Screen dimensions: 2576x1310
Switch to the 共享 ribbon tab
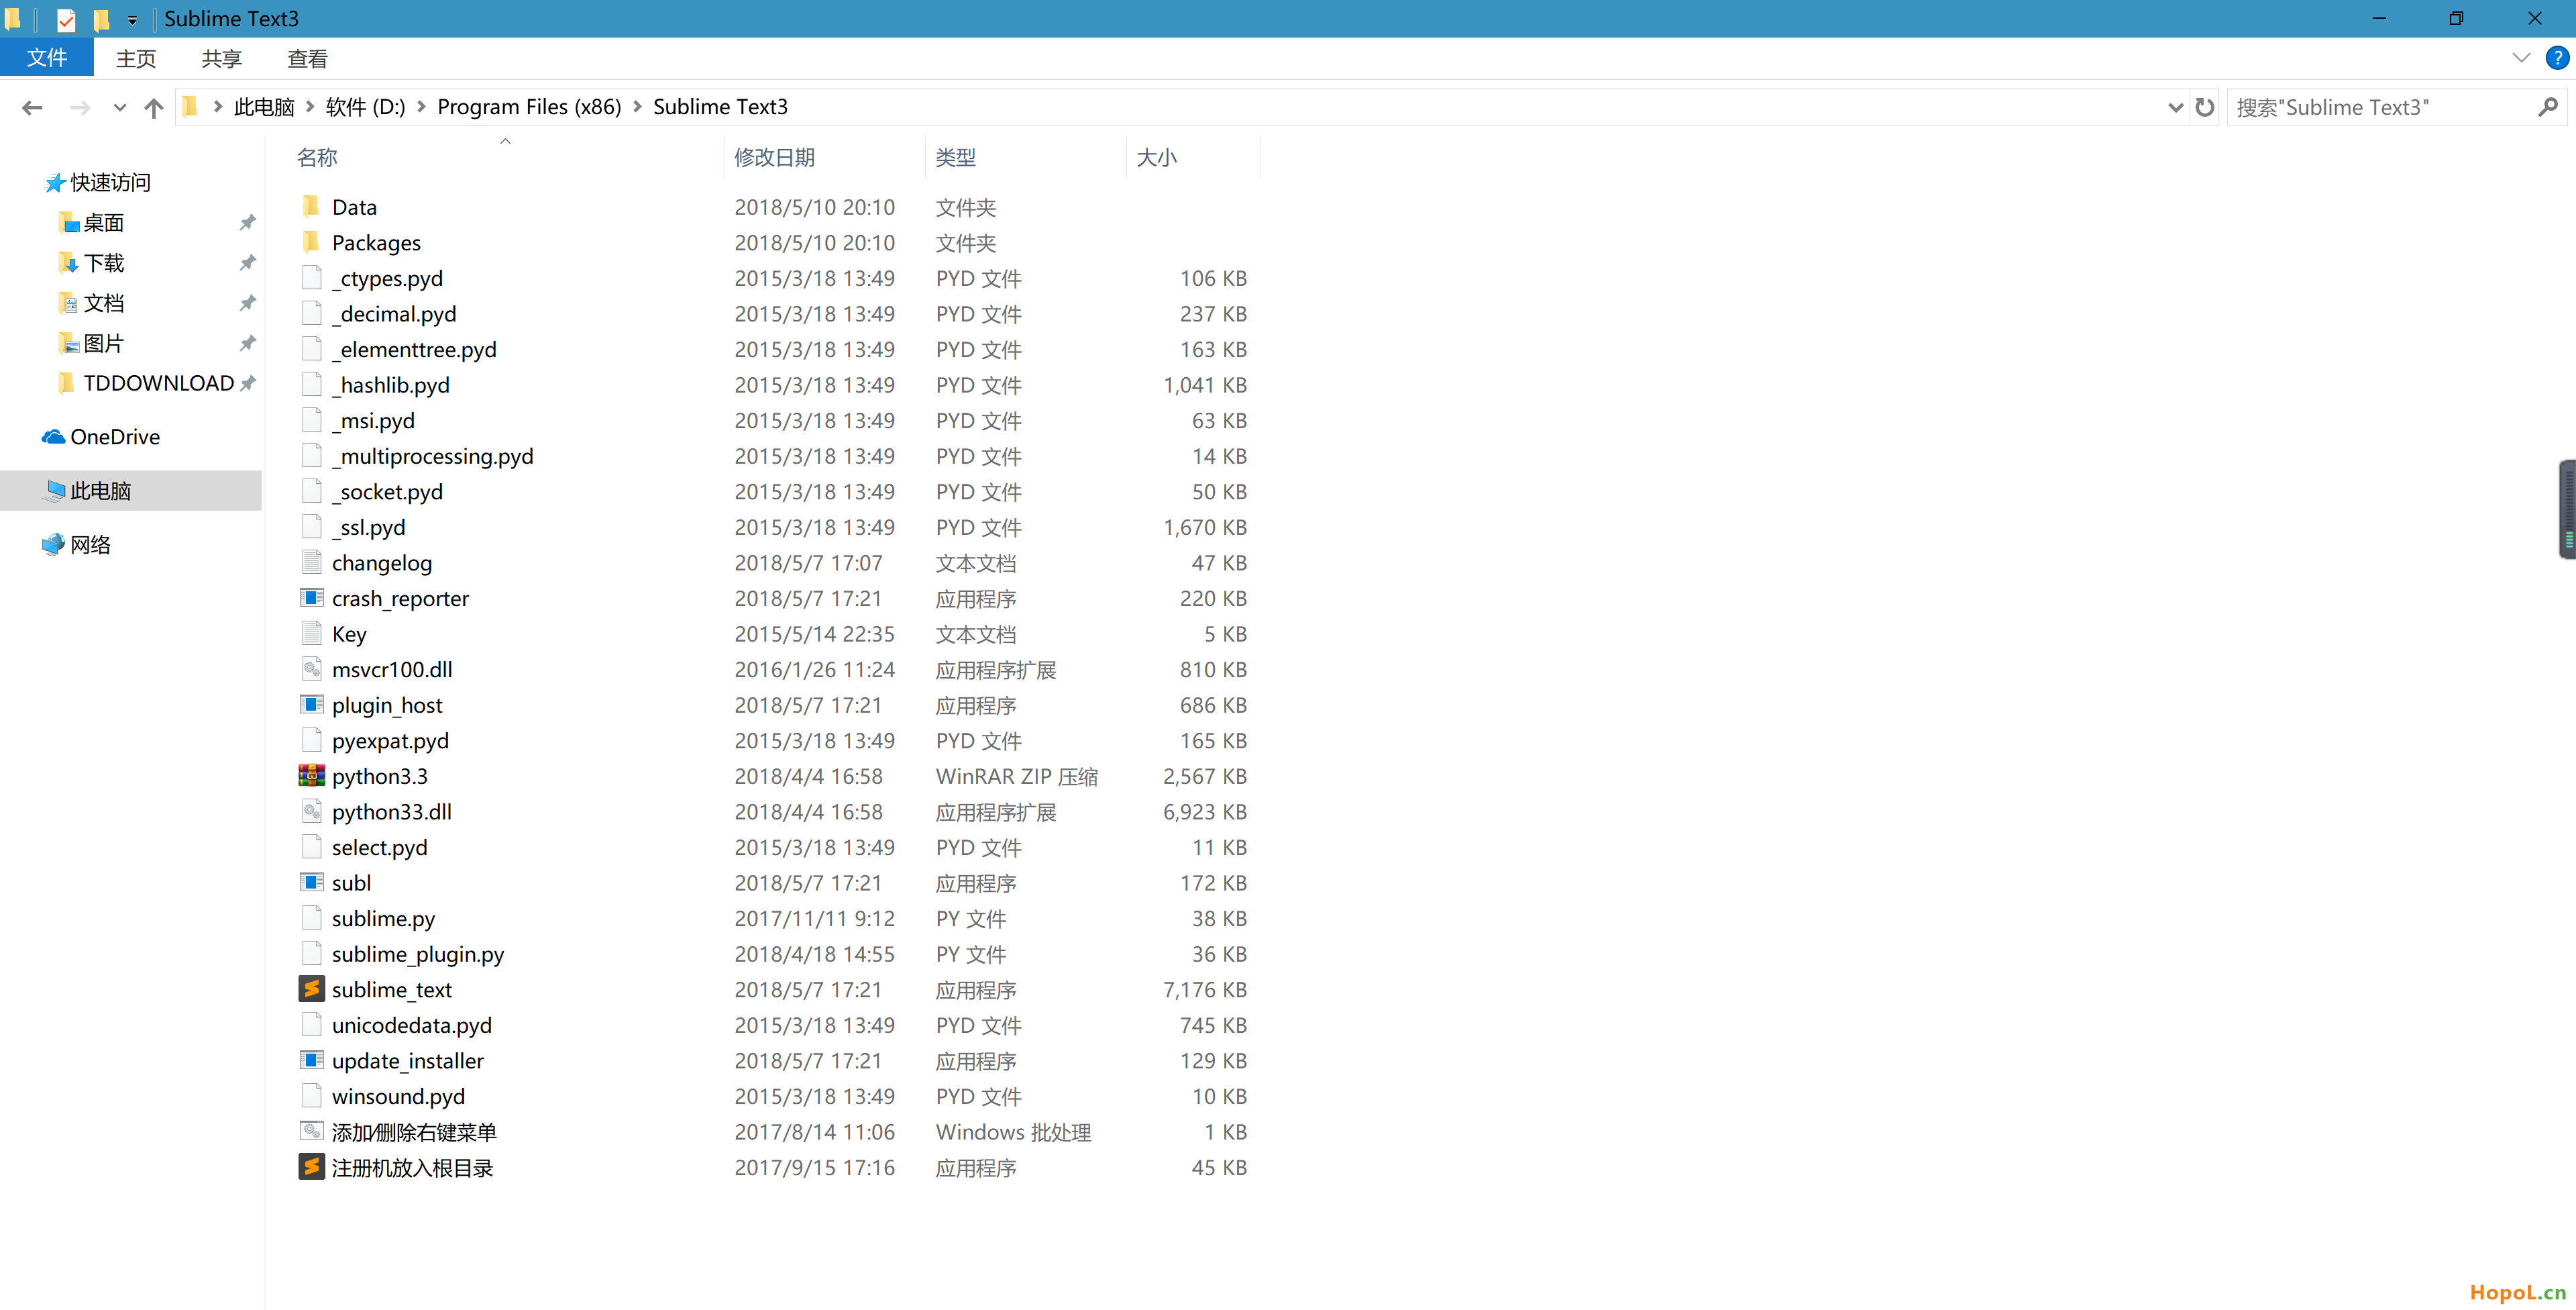click(222, 59)
